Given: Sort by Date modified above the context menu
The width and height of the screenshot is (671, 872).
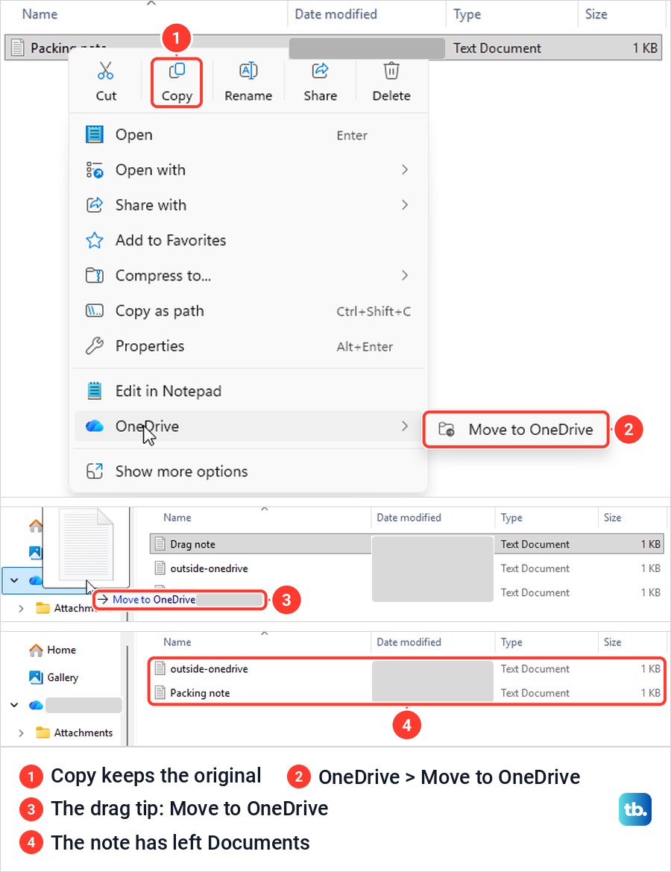Looking at the screenshot, I should pos(335,14).
